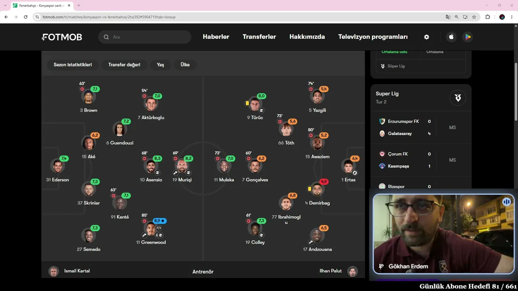
Task: Open Asensio's player photo
Action: click(151, 167)
